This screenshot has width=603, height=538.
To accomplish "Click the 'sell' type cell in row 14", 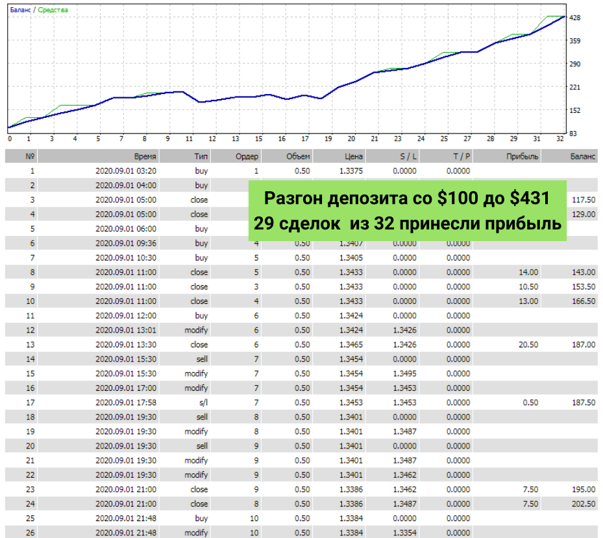I will (202, 359).
